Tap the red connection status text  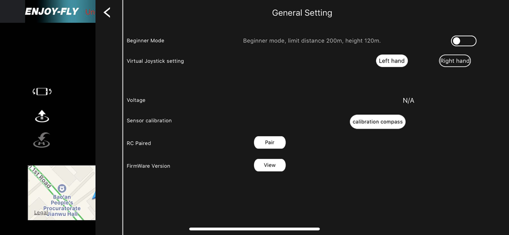(90, 12)
